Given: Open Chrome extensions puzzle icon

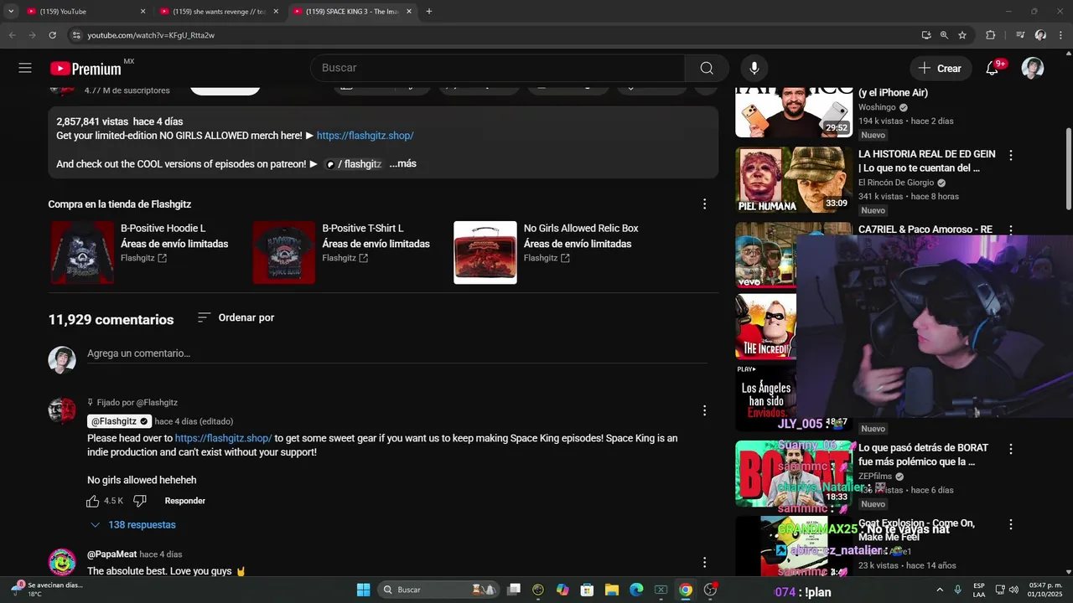Looking at the screenshot, I should pos(990,35).
